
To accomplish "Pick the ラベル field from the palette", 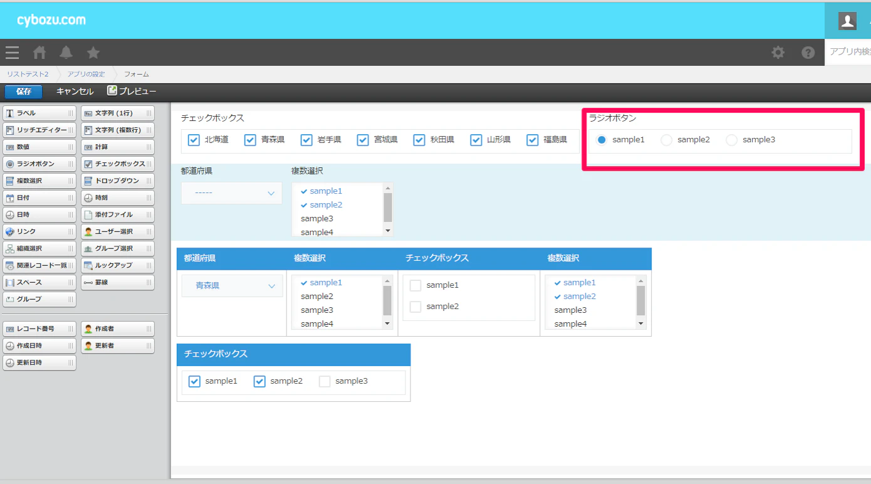I will [x=39, y=113].
